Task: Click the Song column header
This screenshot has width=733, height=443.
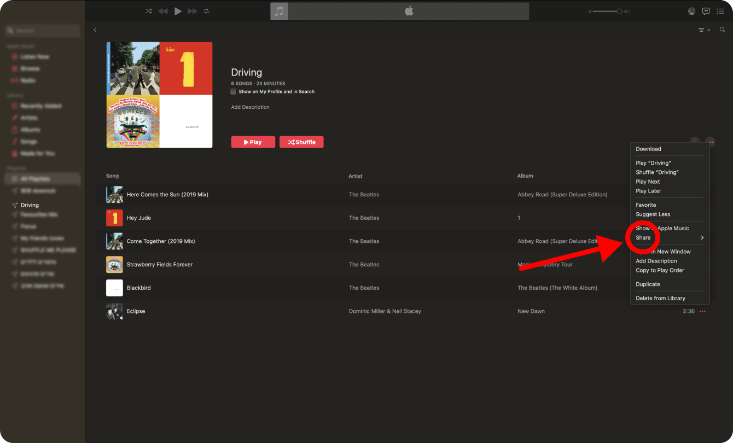Action: pos(112,176)
